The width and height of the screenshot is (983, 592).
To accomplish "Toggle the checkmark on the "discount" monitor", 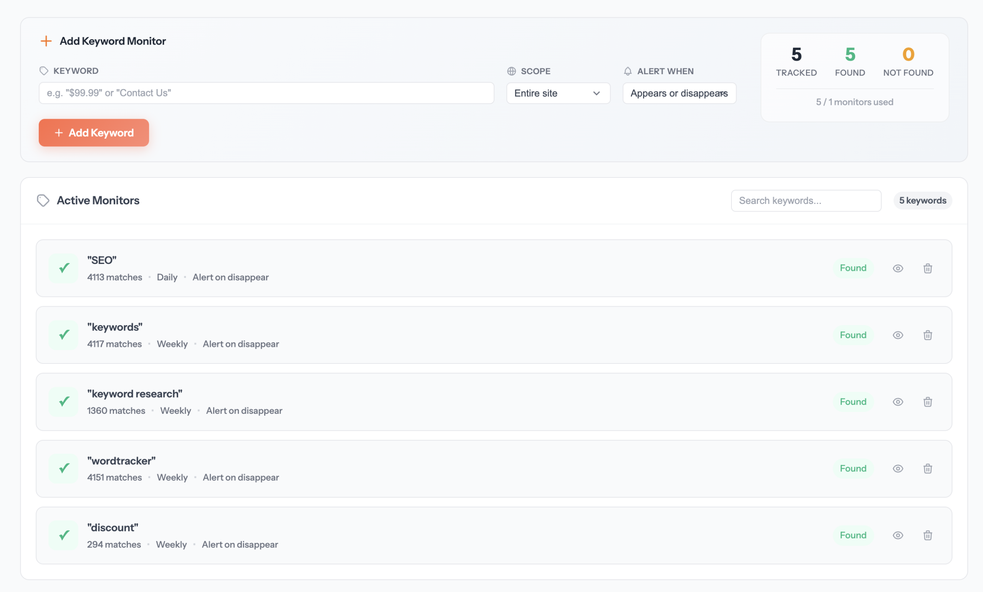I will pos(63,536).
